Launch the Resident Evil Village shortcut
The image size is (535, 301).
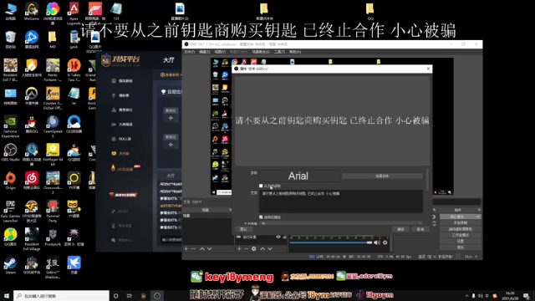[x=32, y=239]
